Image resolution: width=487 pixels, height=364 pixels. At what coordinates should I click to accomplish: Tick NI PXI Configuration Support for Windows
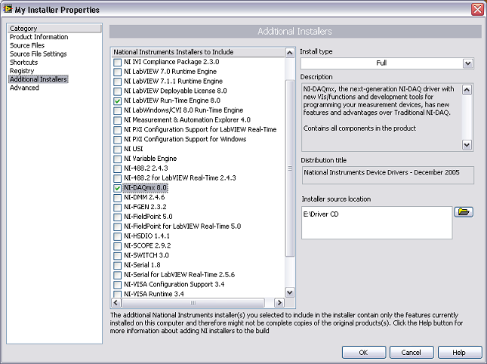(x=117, y=140)
